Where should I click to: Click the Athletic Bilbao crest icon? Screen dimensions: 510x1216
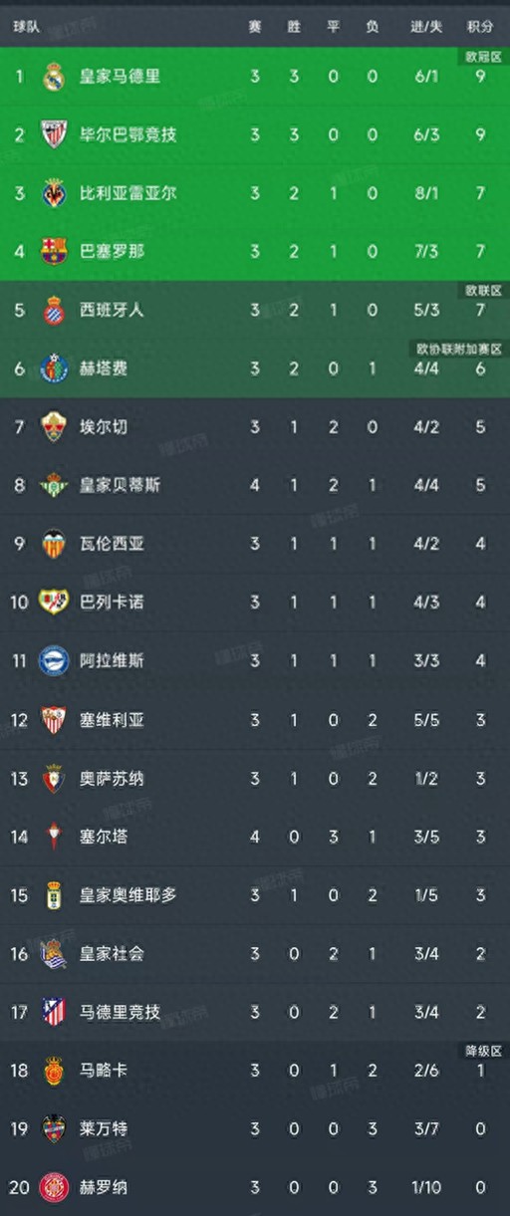pyautogui.click(x=54, y=134)
